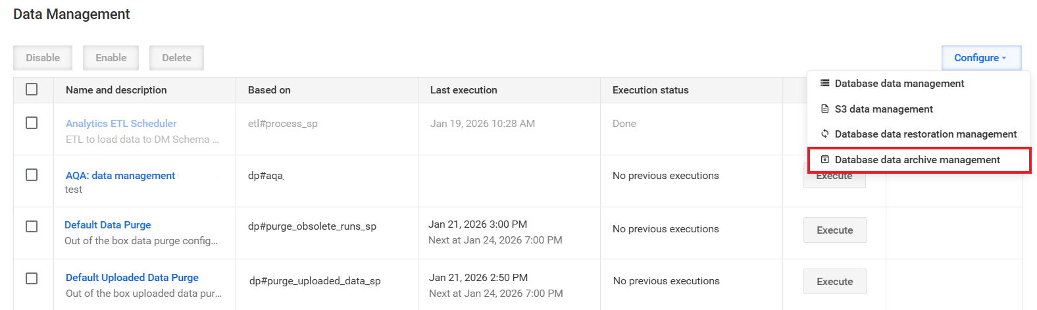The height and width of the screenshot is (310, 1037).
Task: Open the Analytics ETL Scheduler link
Action: click(121, 123)
